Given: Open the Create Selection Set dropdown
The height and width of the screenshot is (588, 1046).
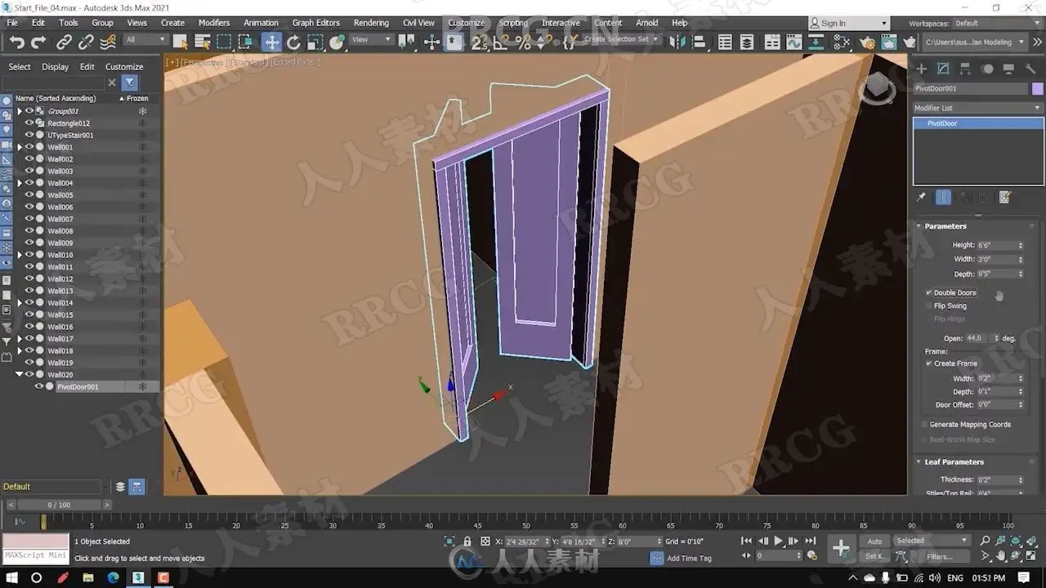Looking at the screenshot, I should tap(621, 39).
